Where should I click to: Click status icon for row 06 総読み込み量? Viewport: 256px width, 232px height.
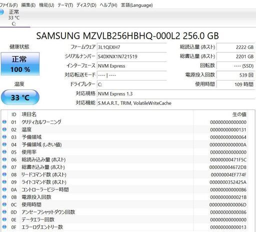point(4,159)
